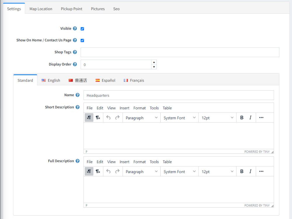Open Table menu in Full Description editor
The image size is (292, 219).
(x=167, y=162)
